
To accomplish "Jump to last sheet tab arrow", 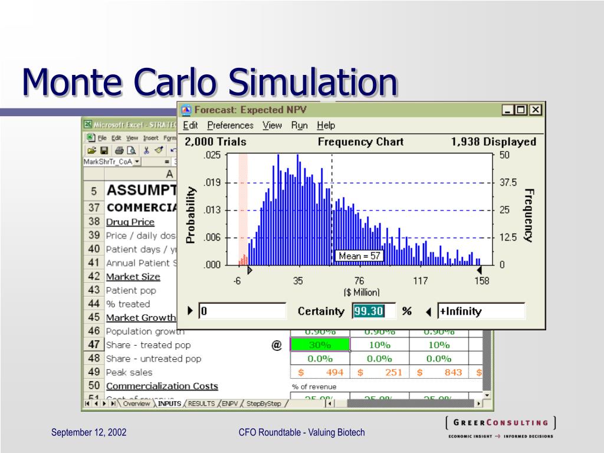I will point(113,403).
